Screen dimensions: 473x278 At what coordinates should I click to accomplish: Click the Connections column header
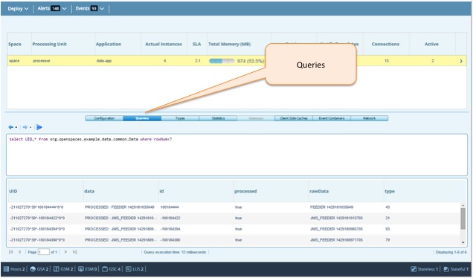tap(386, 44)
